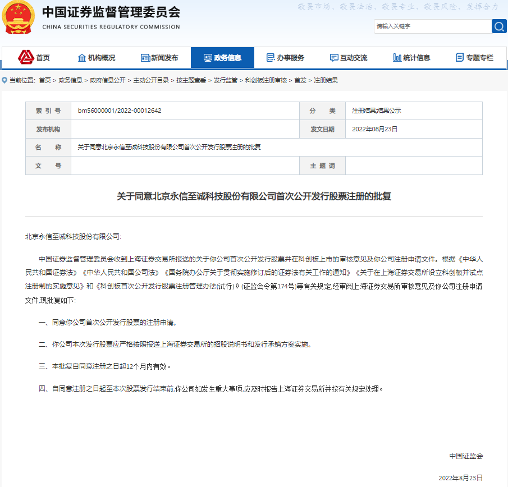Click the newspaper icon beside 新闻发布
Screen dimensions: 508x487
tap(145, 58)
